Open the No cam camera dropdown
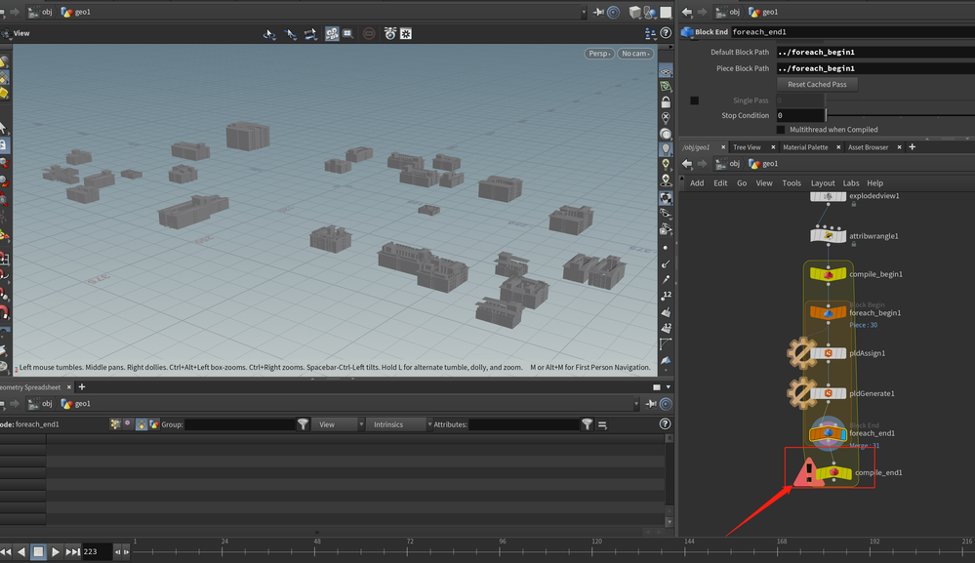This screenshot has height=563, width=975. (635, 54)
